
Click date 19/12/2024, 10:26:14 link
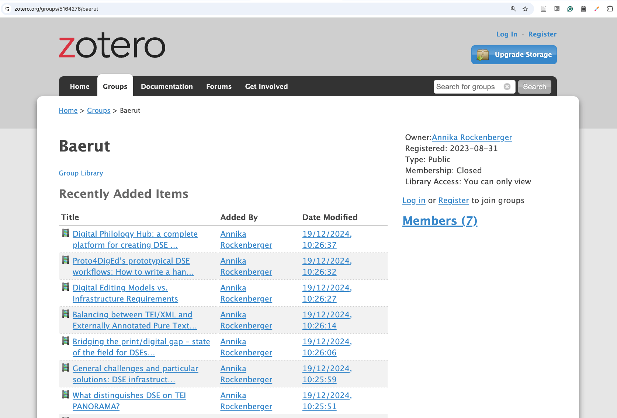coord(327,320)
